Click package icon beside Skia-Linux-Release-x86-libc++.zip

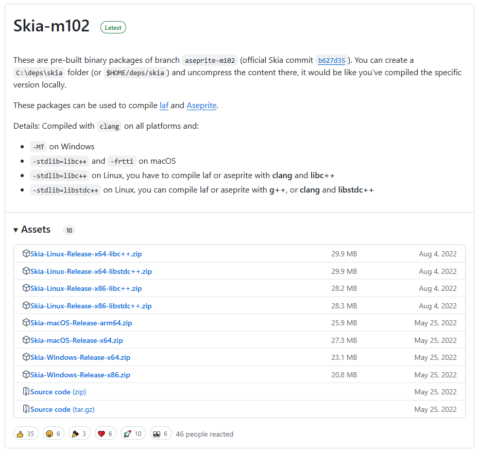26,288
